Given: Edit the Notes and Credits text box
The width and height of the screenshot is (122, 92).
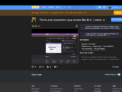Looking at the screenshot, I should coord(101,59).
